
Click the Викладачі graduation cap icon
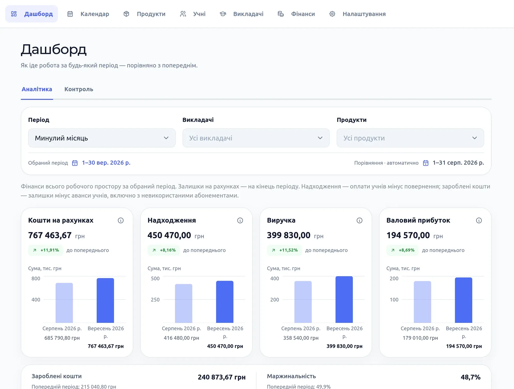click(223, 14)
